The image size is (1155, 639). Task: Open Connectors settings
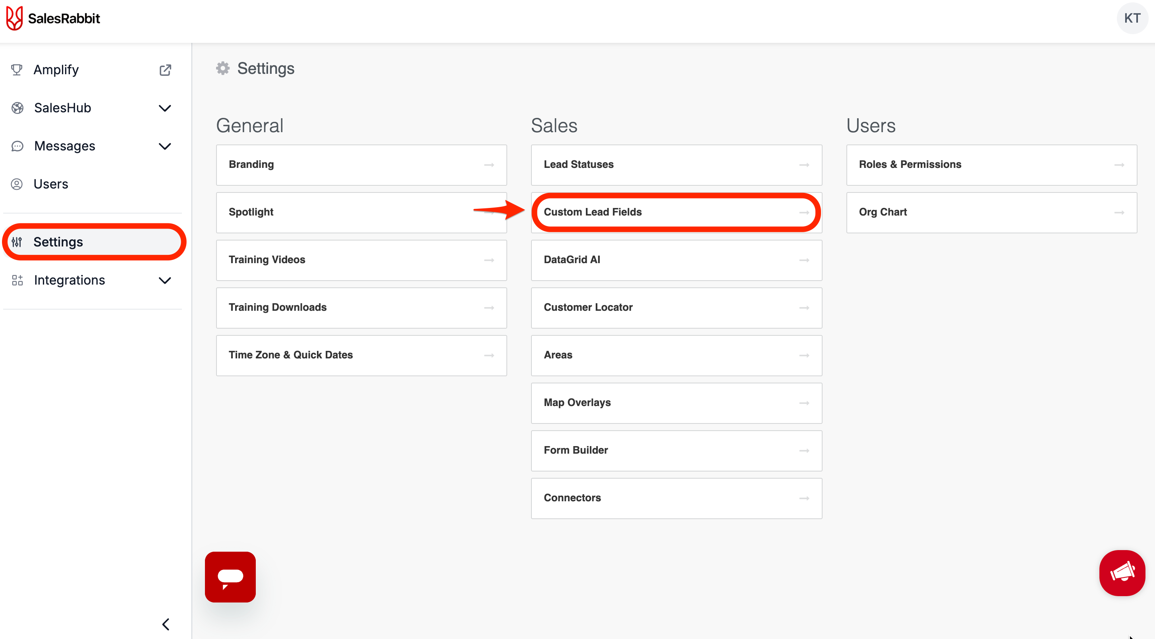coord(676,498)
